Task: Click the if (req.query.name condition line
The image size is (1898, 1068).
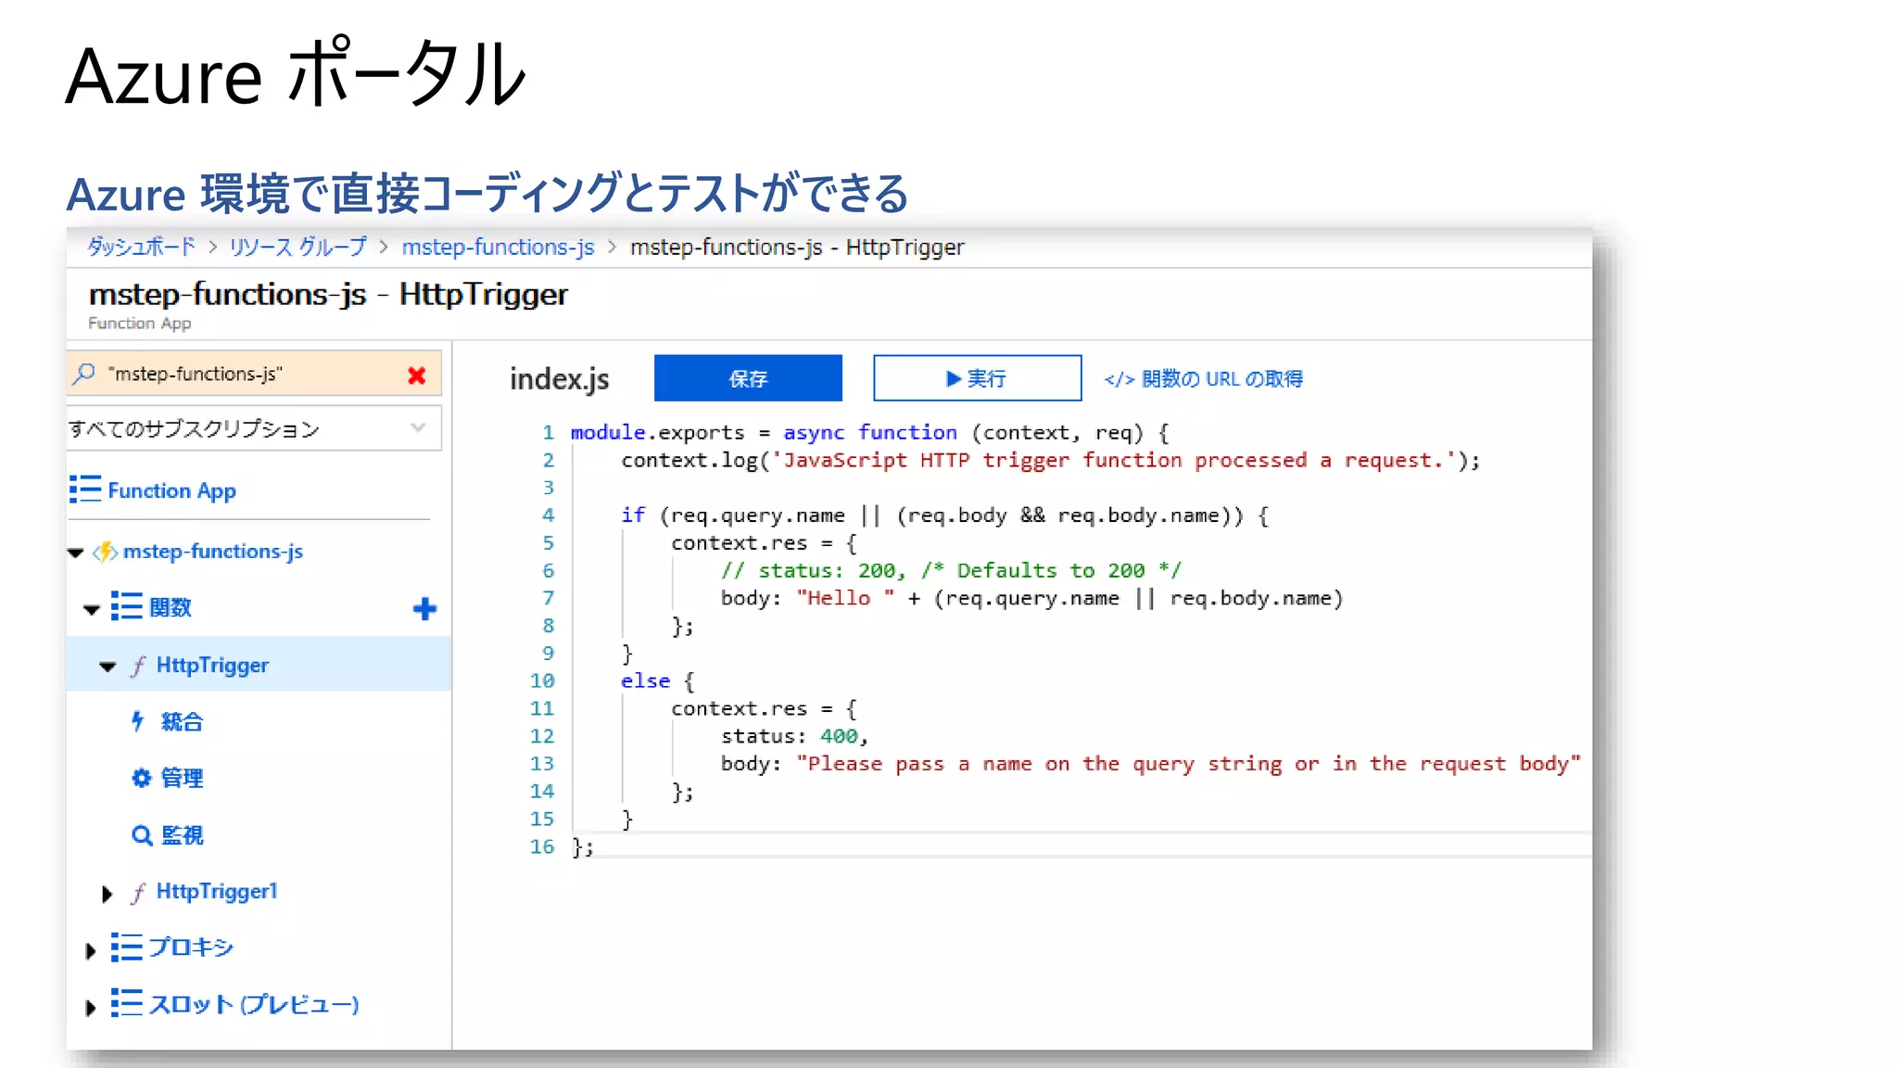Action: pos(944,515)
